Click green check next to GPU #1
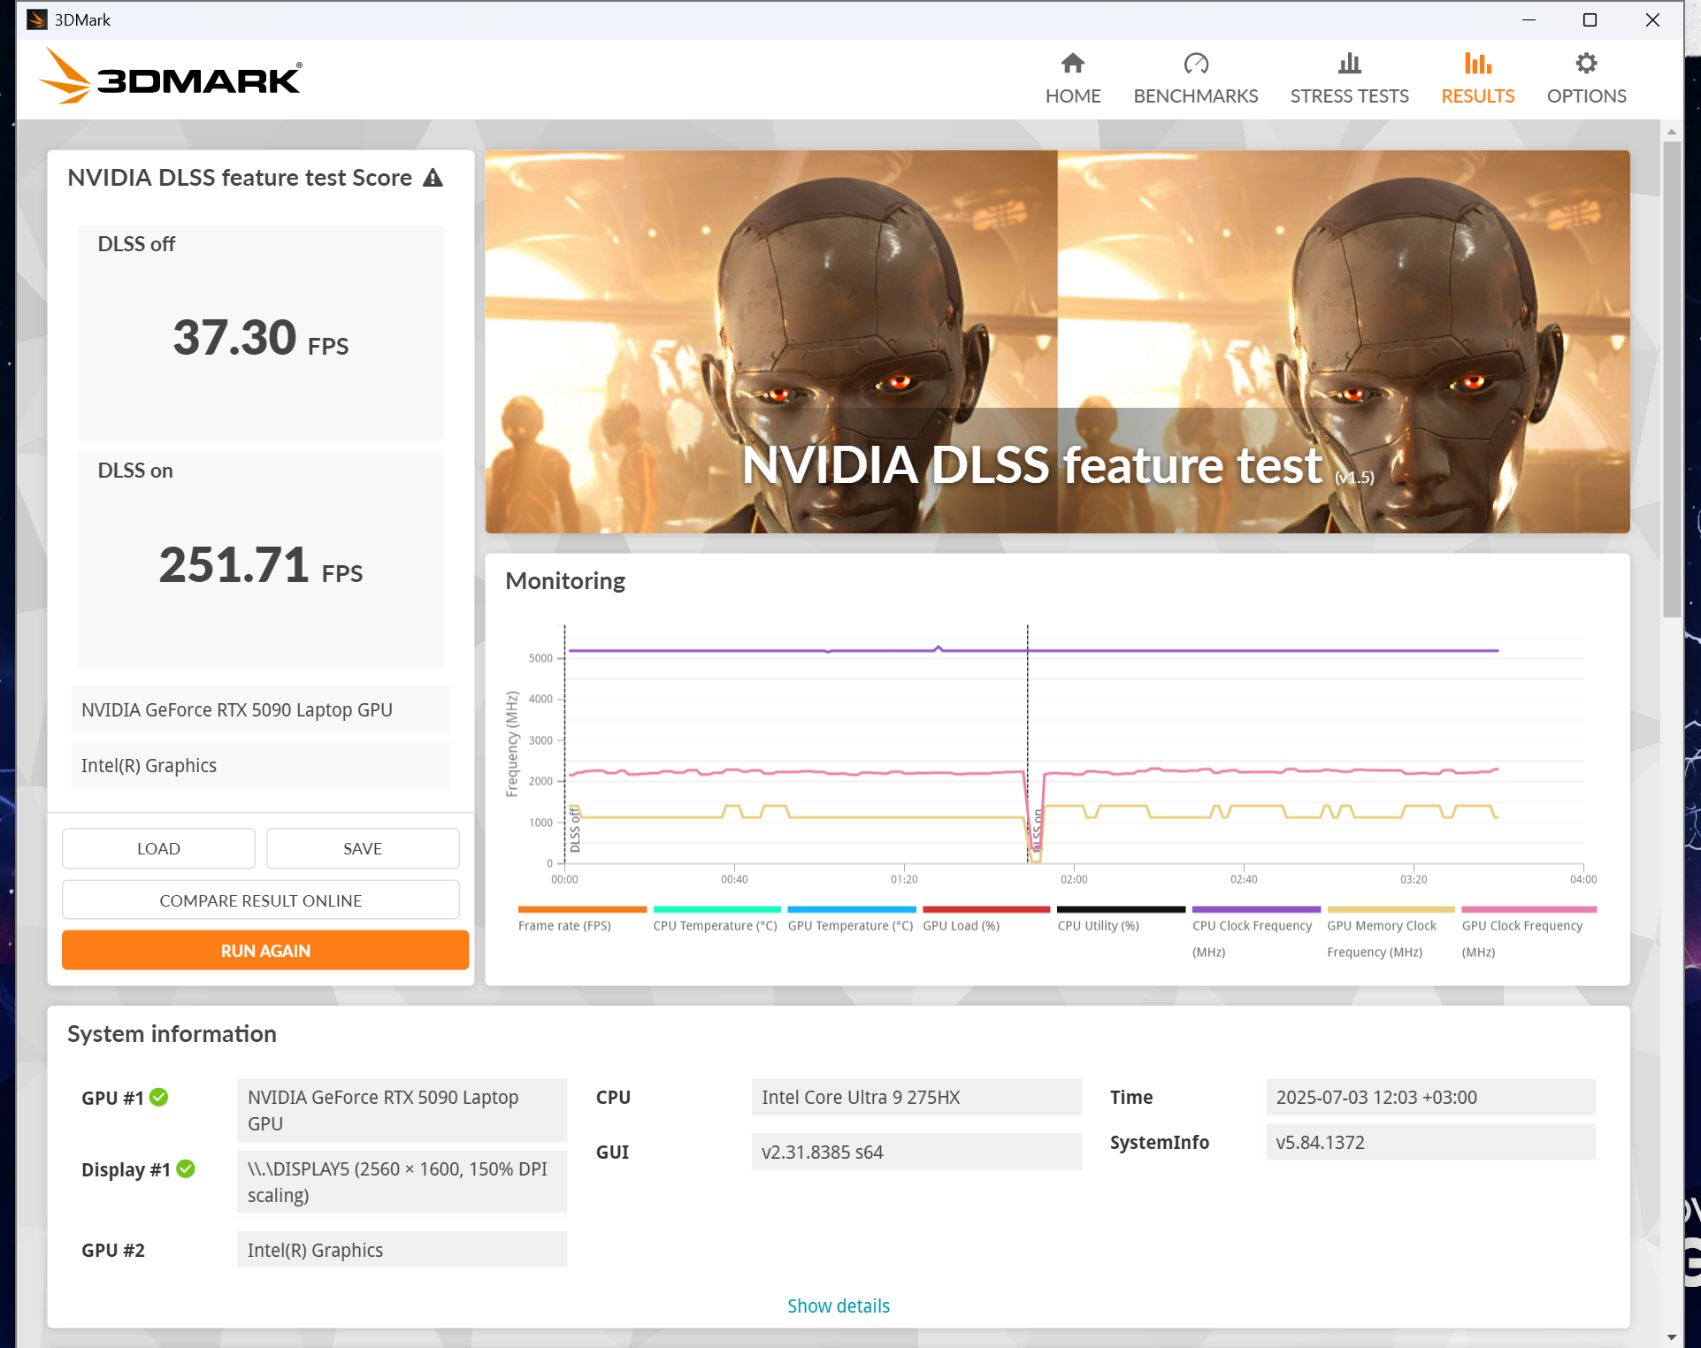 pos(159,1097)
